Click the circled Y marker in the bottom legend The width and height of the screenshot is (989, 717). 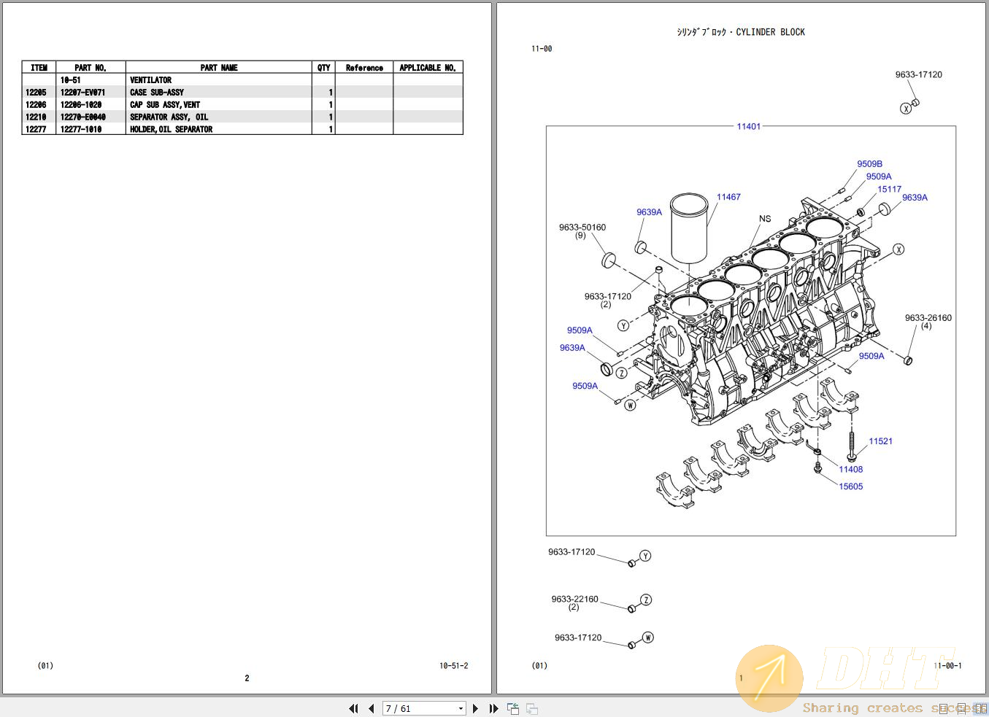tap(645, 556)
